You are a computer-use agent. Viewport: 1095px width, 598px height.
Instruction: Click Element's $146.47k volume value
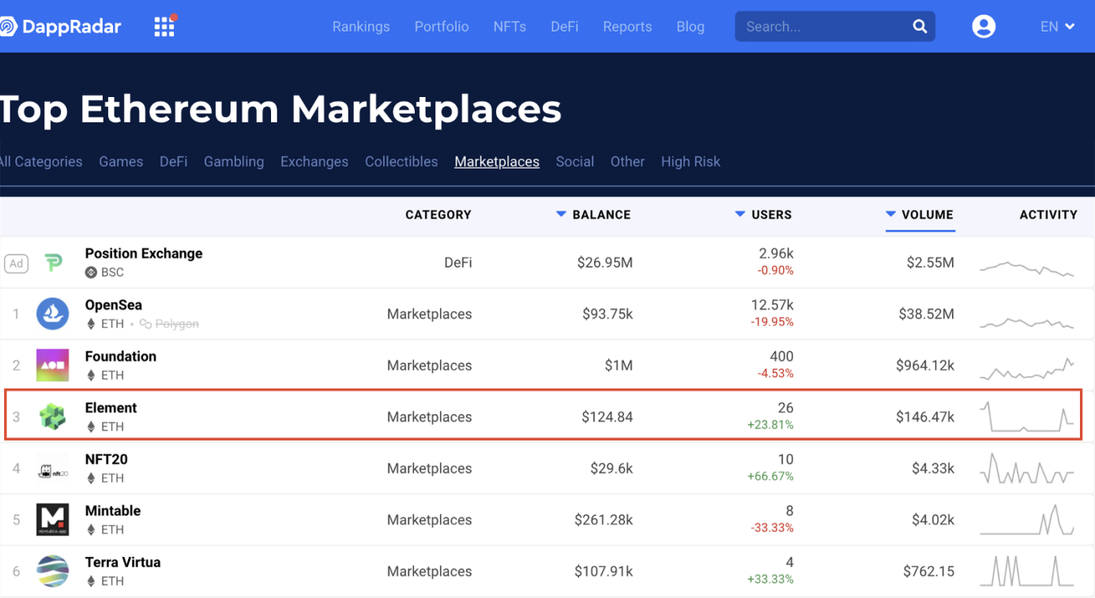click(925, 417)
